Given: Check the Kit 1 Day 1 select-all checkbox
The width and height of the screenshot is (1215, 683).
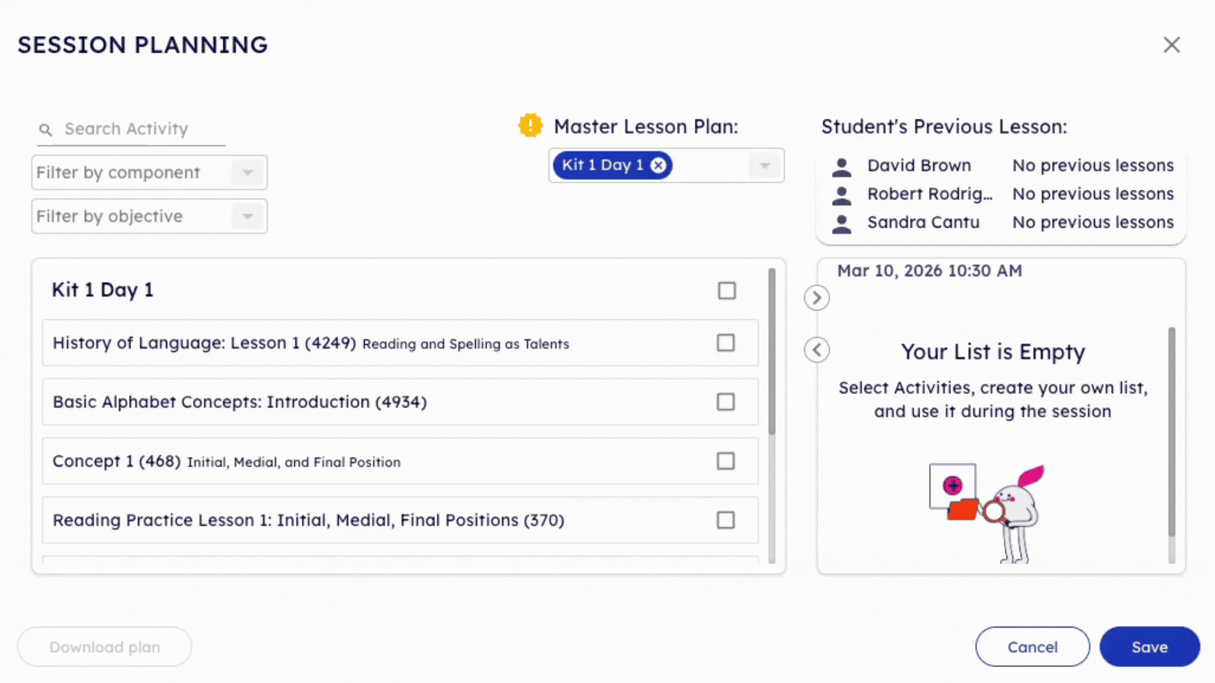Looking at the screenshot, I should 726,290.
